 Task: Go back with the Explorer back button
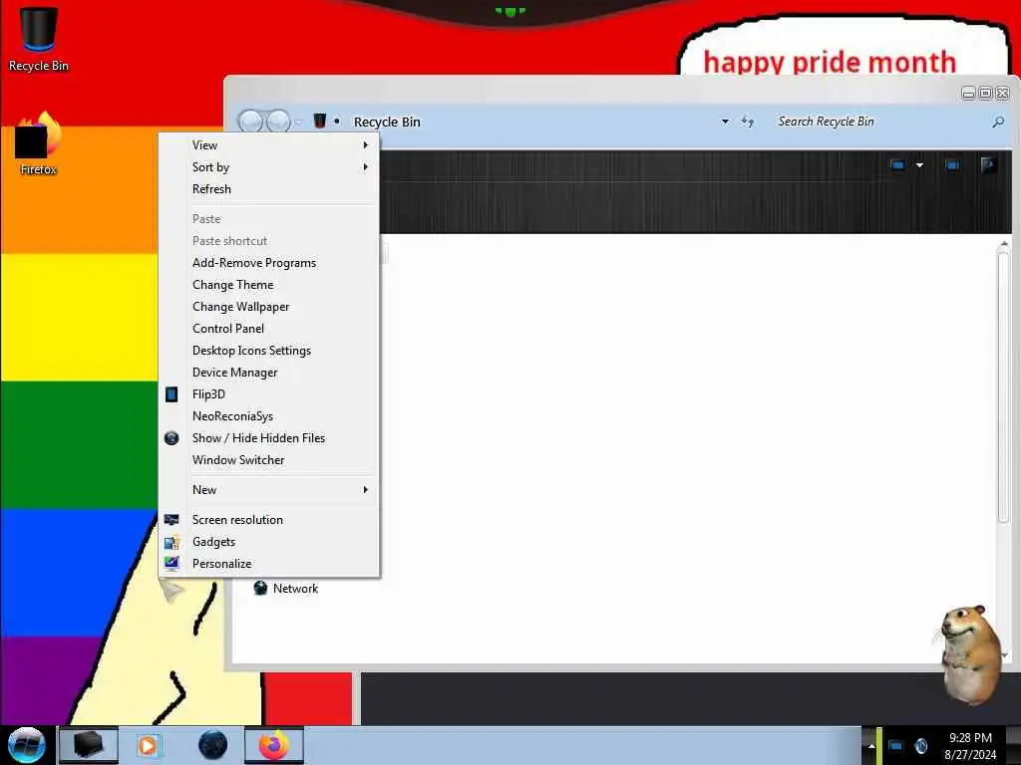point(250,121)
